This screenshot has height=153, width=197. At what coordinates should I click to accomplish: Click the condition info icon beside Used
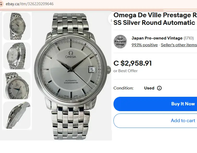coord(159,88)
